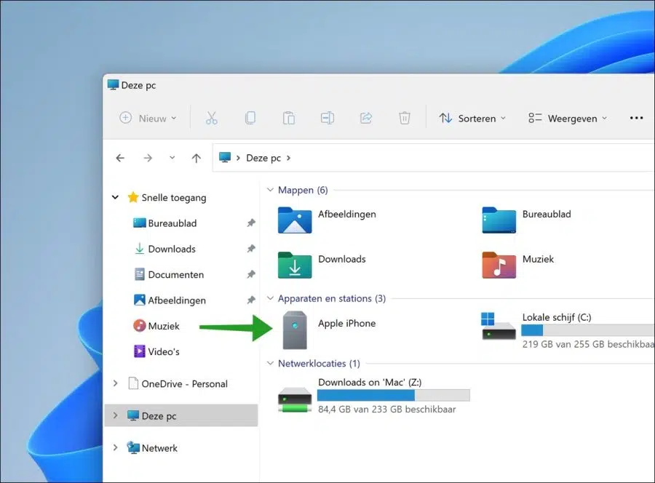
Task: Open the Nieuw dropdown button
Action: click(148, 118)
